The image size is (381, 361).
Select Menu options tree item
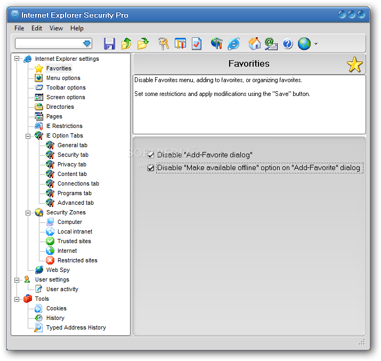[63, 78]
